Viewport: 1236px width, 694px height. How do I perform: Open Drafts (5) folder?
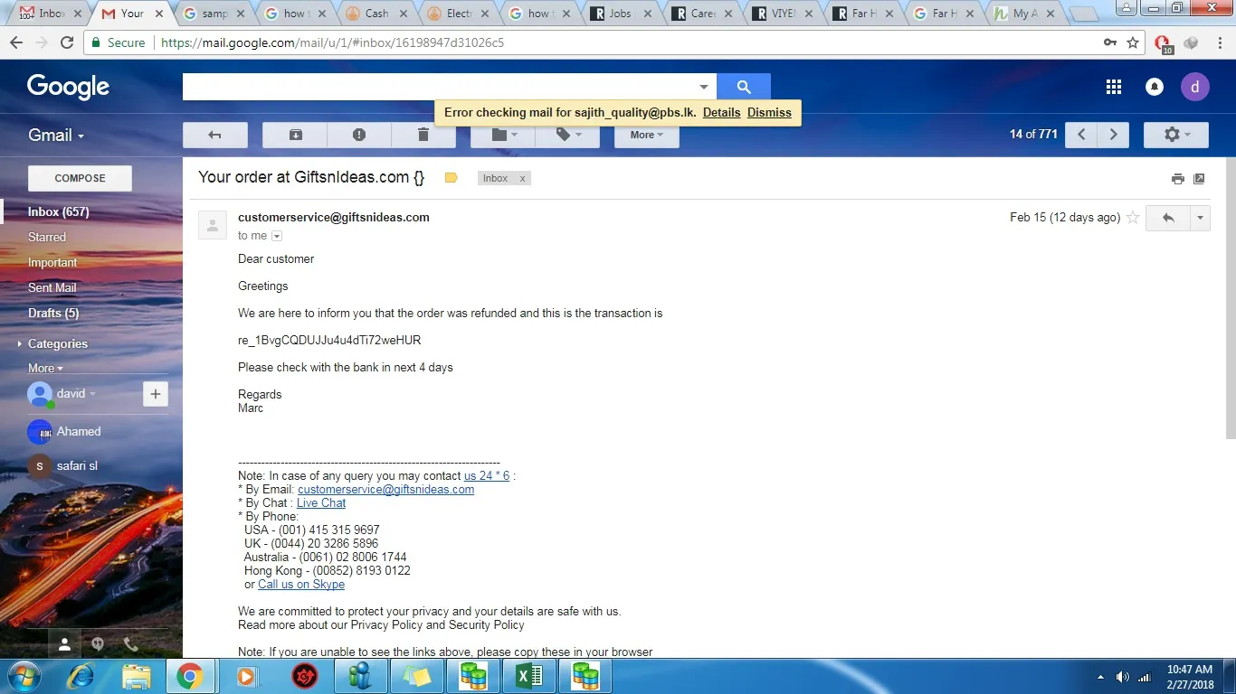click(x=53, y=313)
